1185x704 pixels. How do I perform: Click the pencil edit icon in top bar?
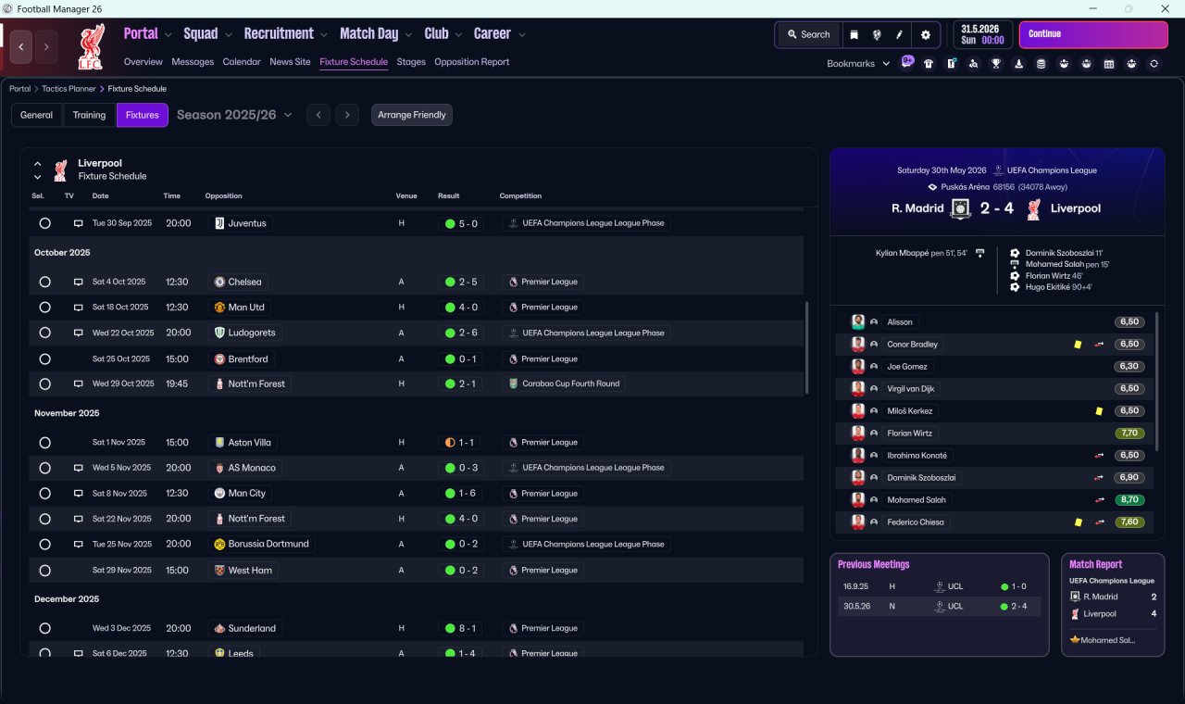(x=899, y=34)
